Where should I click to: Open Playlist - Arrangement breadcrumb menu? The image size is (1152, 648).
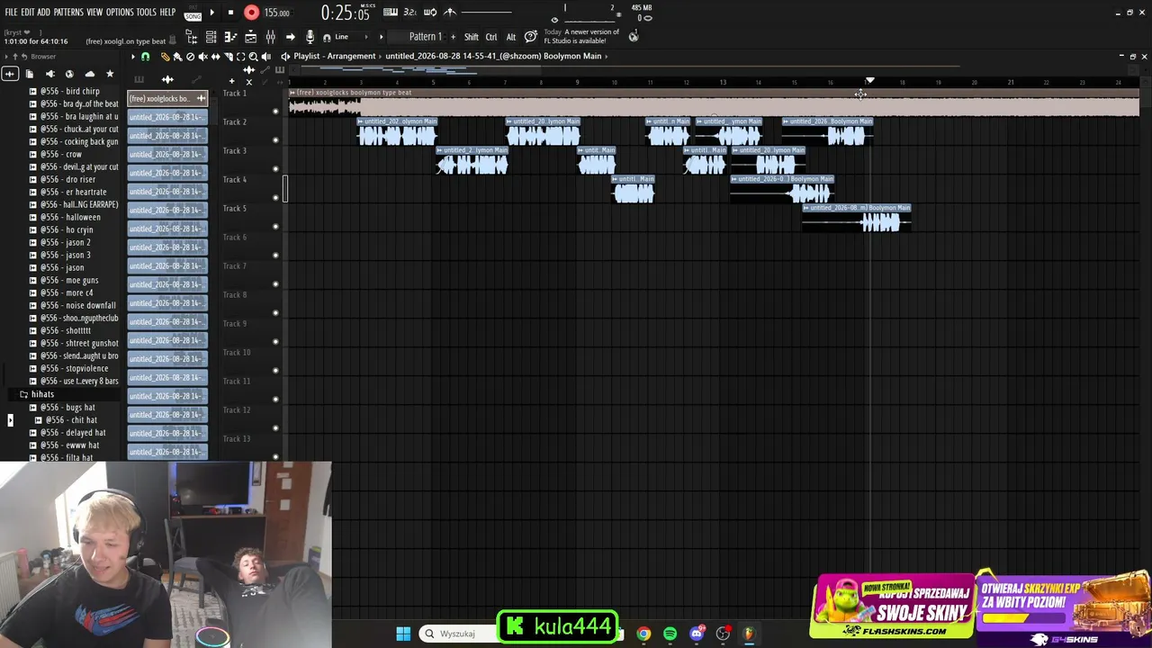pyautogui.click(x=334, y=56)
